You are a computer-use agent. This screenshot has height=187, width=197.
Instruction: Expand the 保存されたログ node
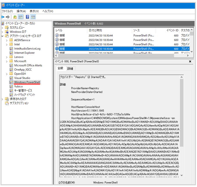click(x=2, y=99)
